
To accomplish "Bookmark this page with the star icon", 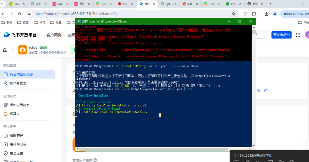I will click(x=233, y=14).
